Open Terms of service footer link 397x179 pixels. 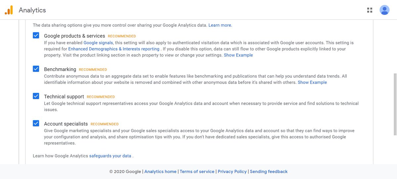coord(197,171)
